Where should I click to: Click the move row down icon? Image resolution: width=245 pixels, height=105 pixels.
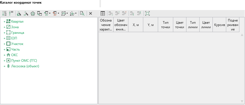click(x=132, y=13)
